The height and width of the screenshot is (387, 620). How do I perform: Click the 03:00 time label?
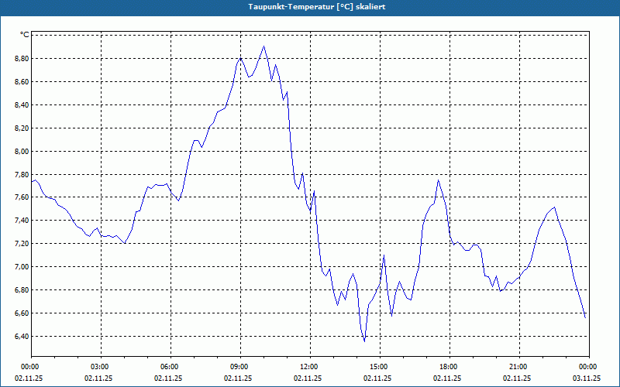coord(102,367)
